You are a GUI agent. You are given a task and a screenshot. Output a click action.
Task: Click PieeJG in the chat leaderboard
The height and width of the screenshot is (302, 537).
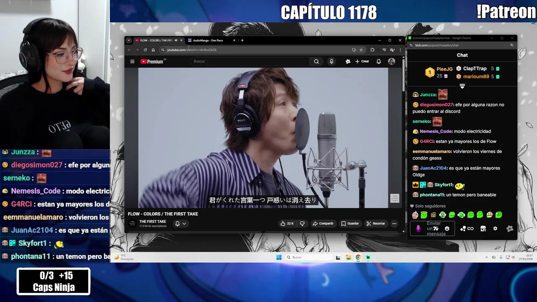444,69
